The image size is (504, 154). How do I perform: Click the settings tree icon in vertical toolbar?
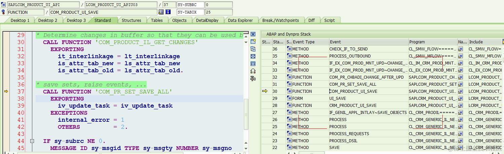tap(253, 78)
